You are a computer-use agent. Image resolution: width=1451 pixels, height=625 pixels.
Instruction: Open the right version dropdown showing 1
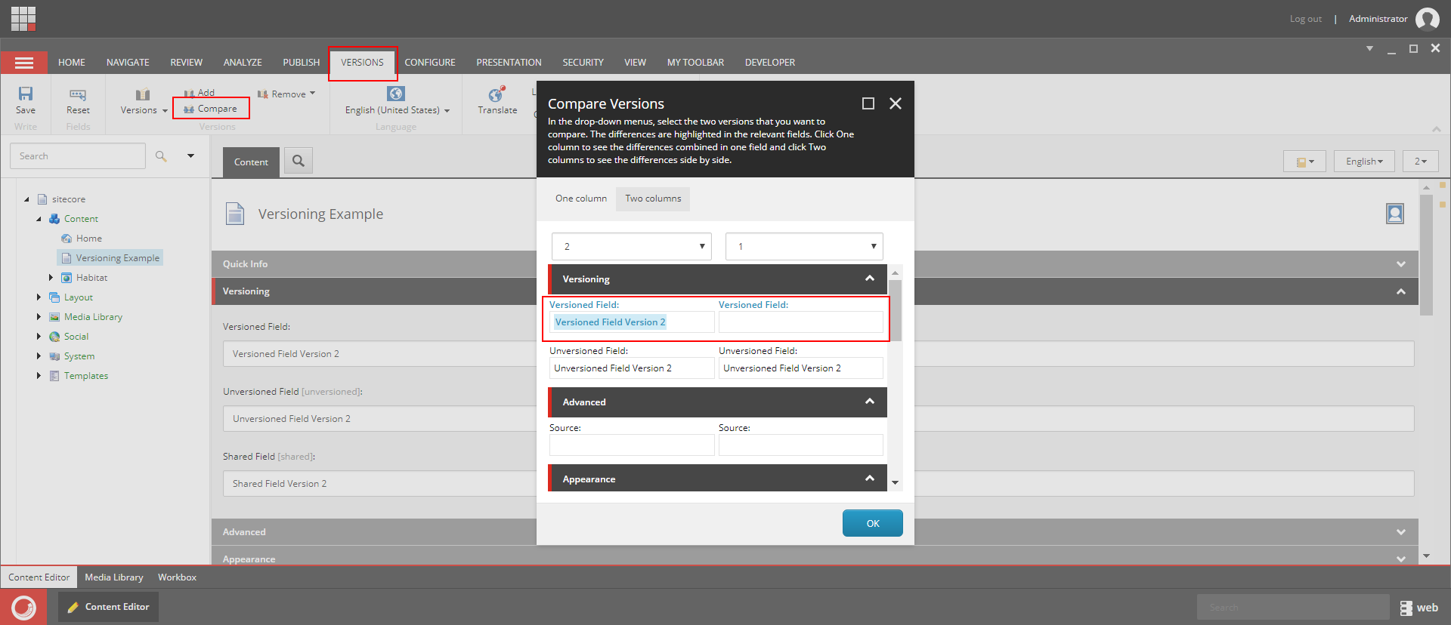804,247
